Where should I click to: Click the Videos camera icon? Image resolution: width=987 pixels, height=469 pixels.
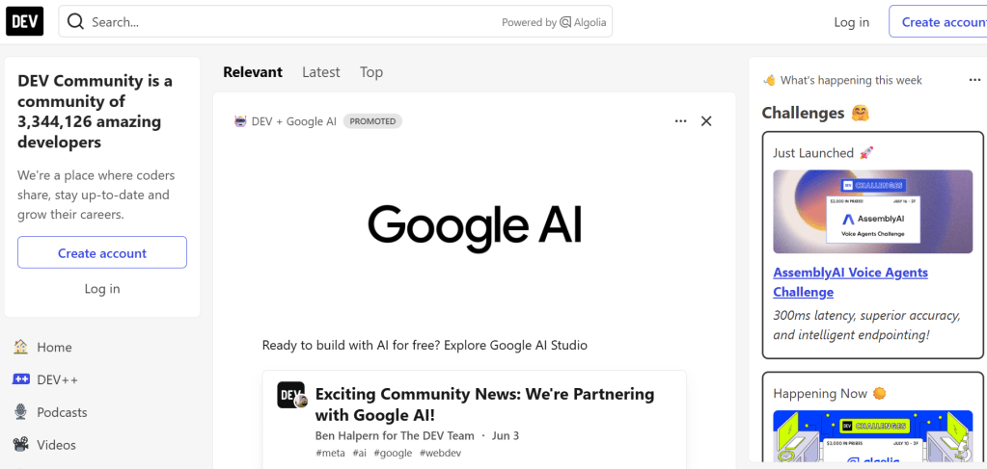coord(20,445)
